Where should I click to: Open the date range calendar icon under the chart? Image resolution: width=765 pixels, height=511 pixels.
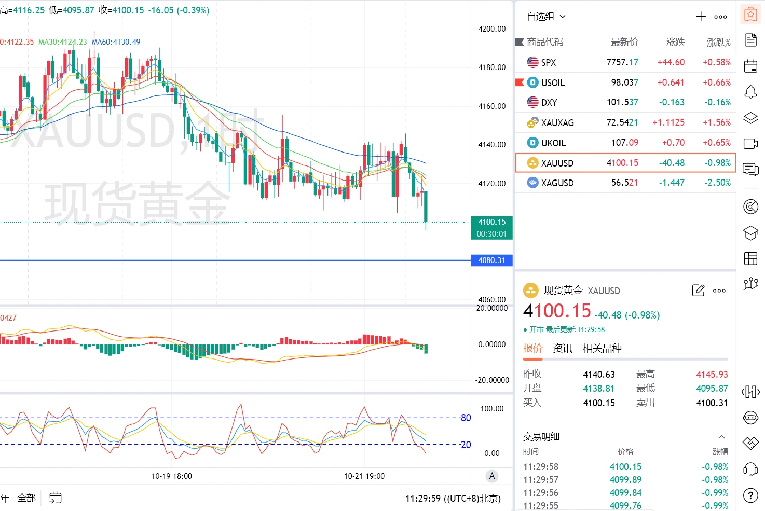click(x=55, y=498)
